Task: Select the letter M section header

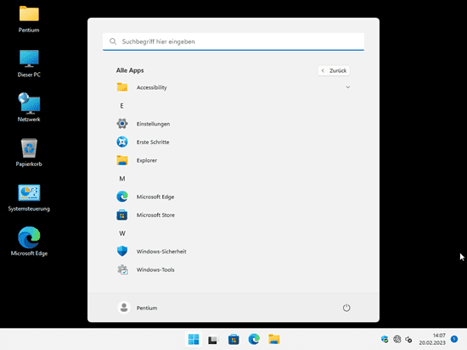Action: click(x=122, y=179)
